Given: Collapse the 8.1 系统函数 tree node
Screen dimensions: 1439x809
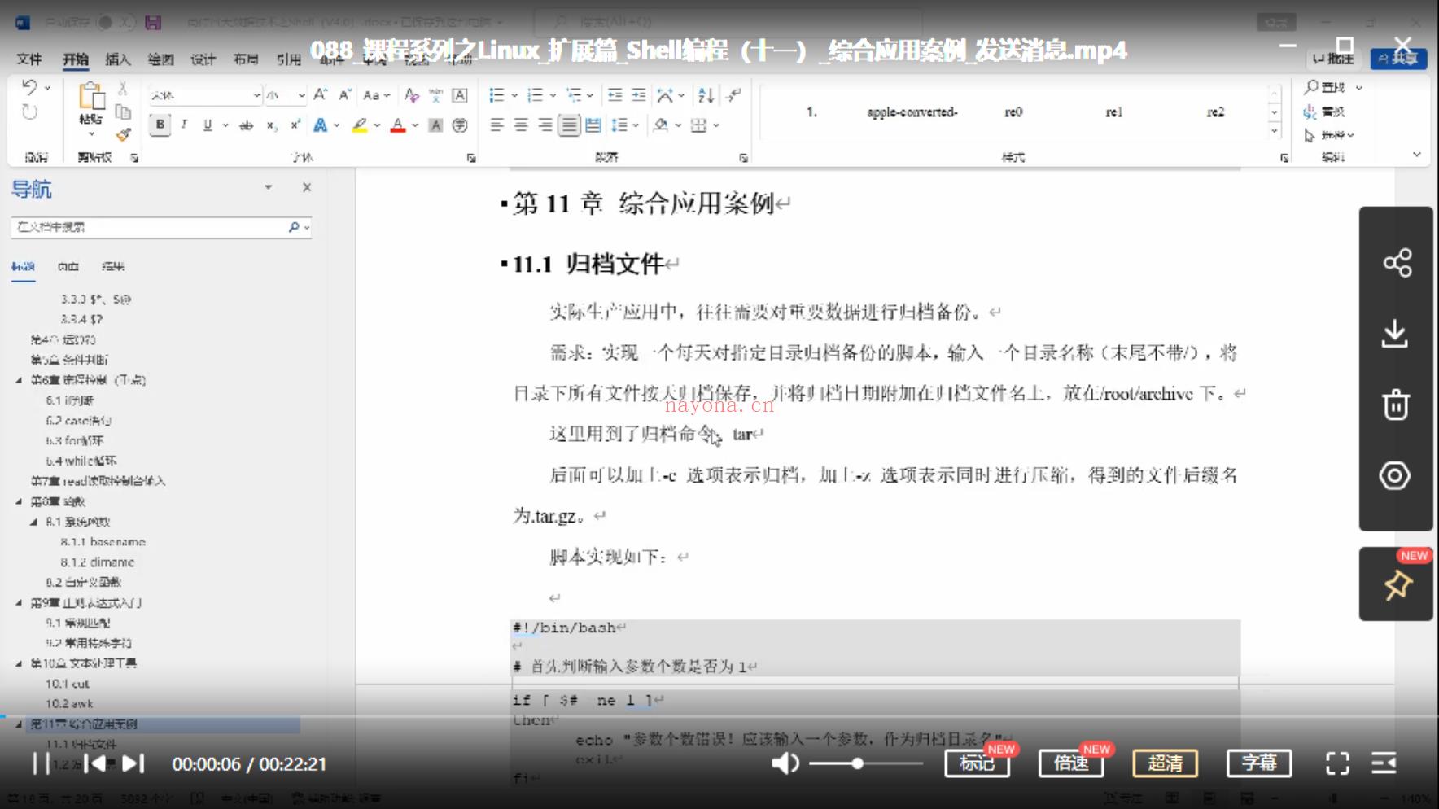Looking at the screenshot, I should 33,522.
